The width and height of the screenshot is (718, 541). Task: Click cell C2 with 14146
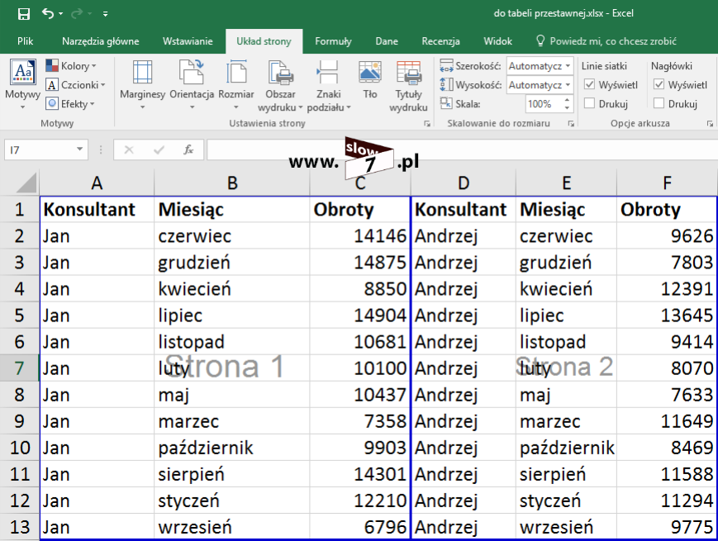pos(360,236)
